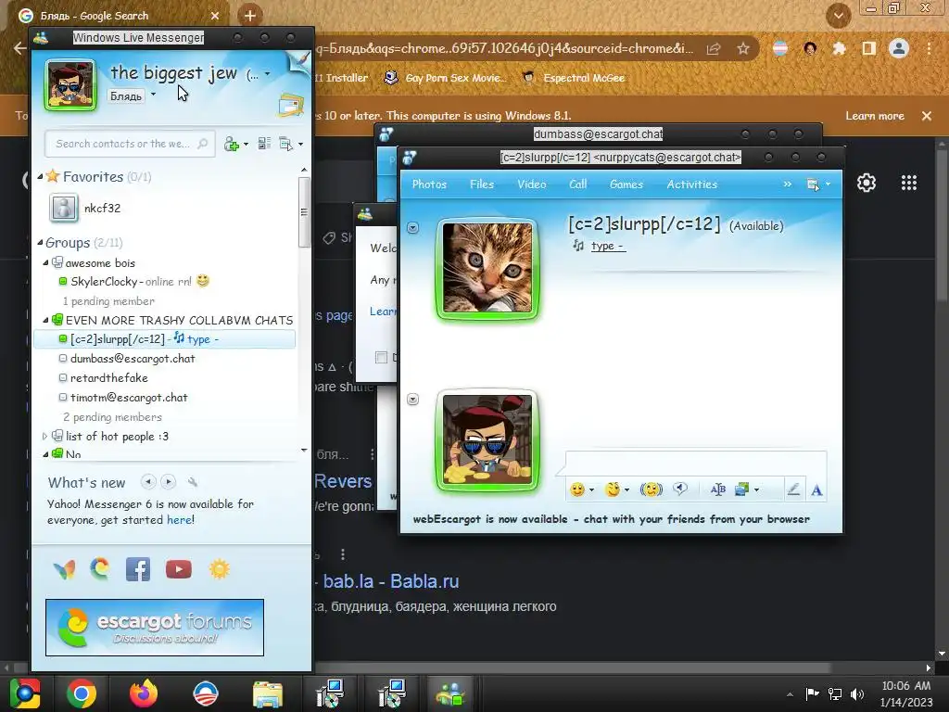Open the Call menu in chat window
This screenshot has width=949, height=712.
tap(578, 184)
